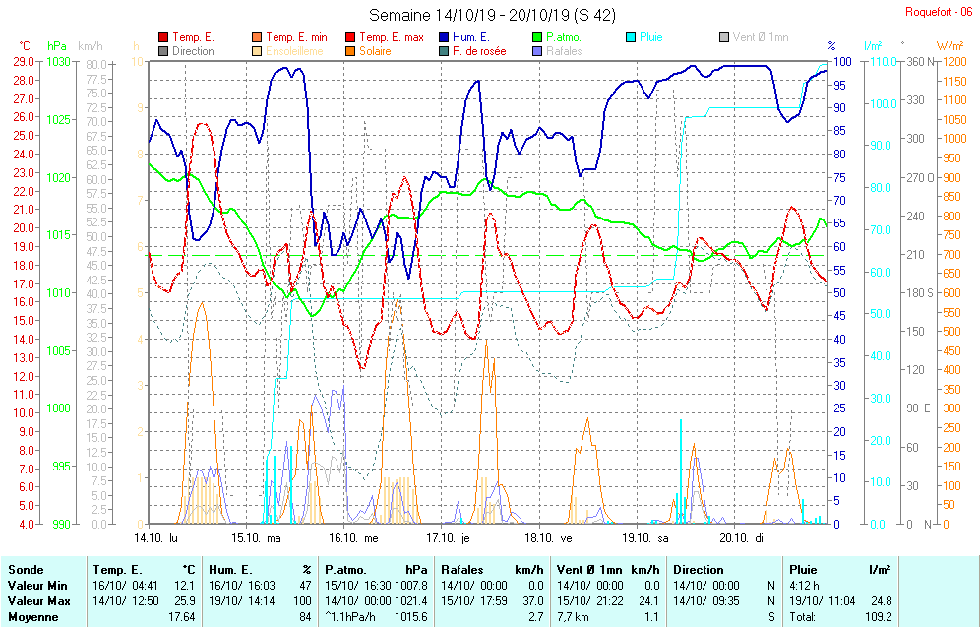Click the timestamp '15/10/ 16:30'

pyautogui.click(x=358, y=586)
